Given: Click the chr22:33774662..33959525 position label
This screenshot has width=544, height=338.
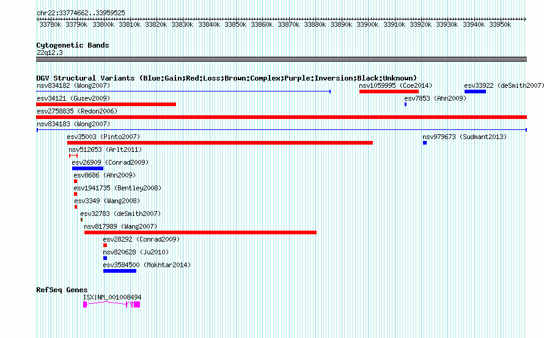Looking at the screenshot, I should click(81, 13).
